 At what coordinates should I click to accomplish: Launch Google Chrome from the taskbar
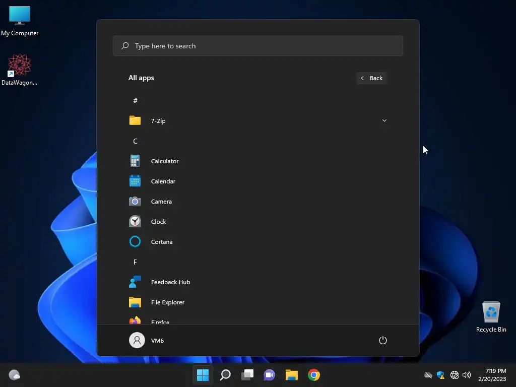click(x=314, y=375)
